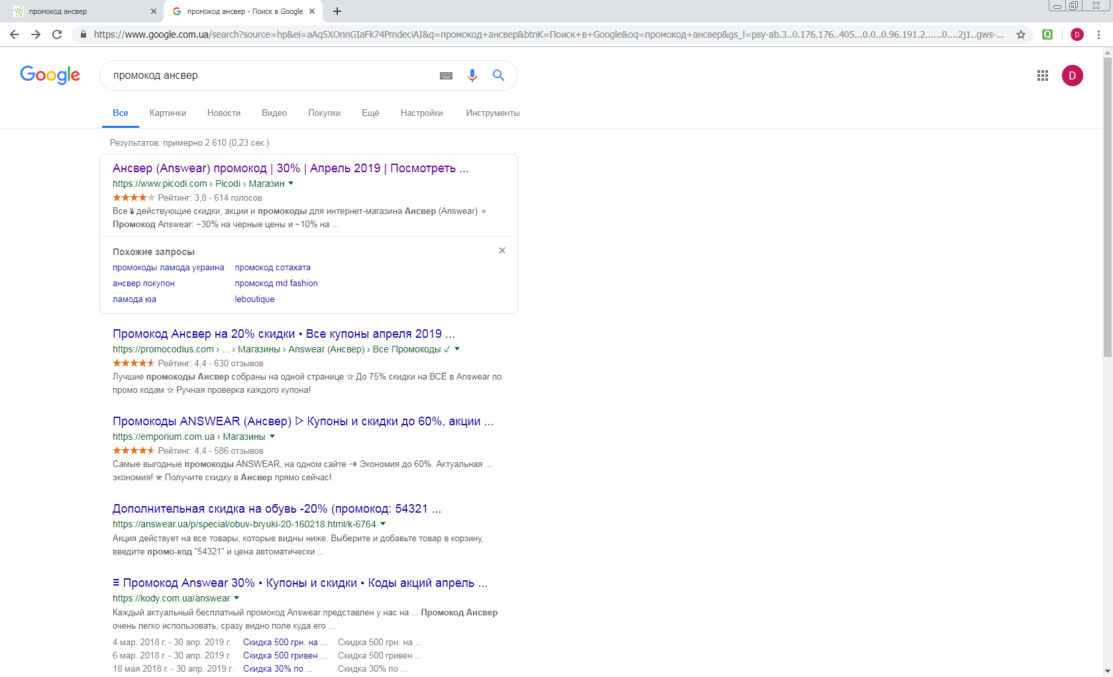Bookmark this page with the star icon

coord(1021,34)
